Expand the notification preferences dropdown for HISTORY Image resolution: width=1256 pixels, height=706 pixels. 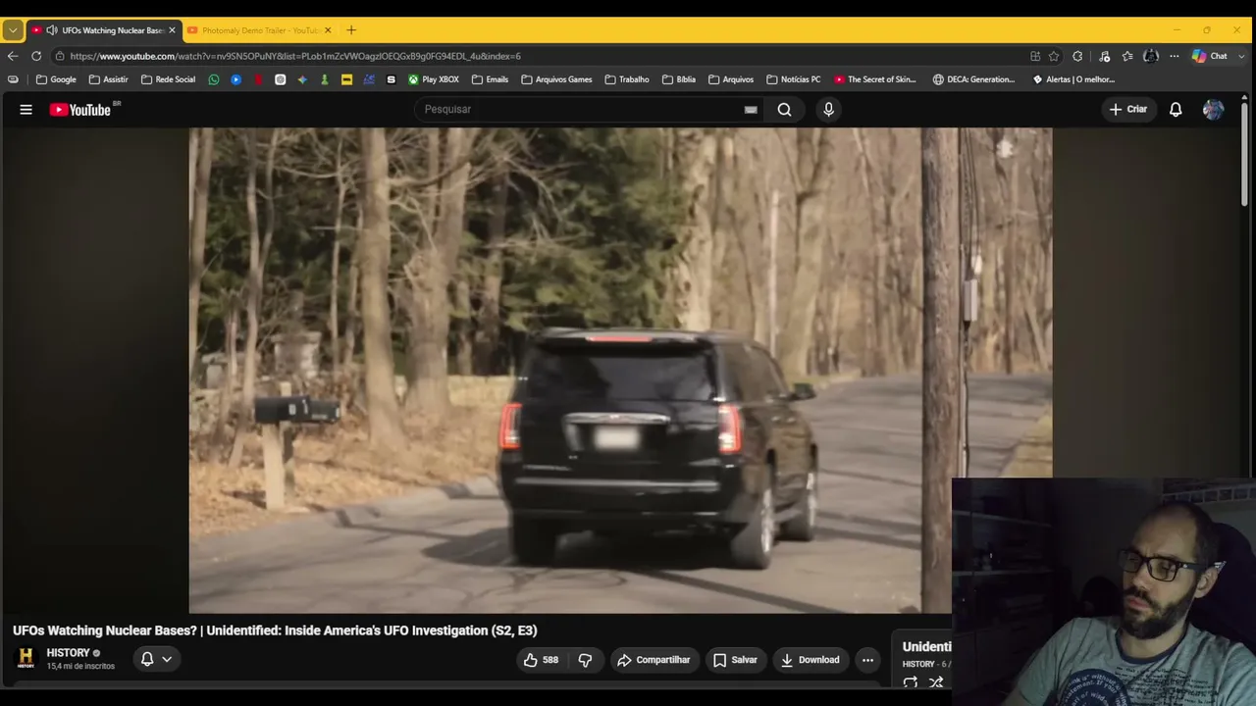167,660
